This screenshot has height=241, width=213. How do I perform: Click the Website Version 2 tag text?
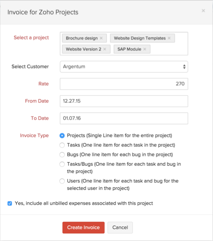point(83,49)
